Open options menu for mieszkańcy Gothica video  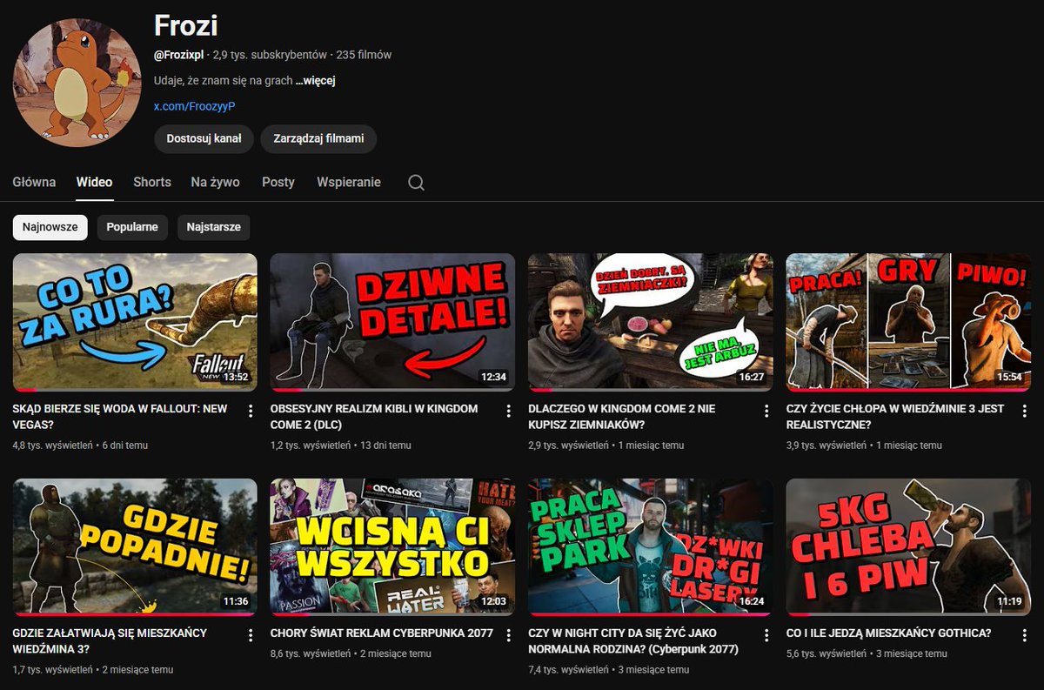[x=1024, y=635]
